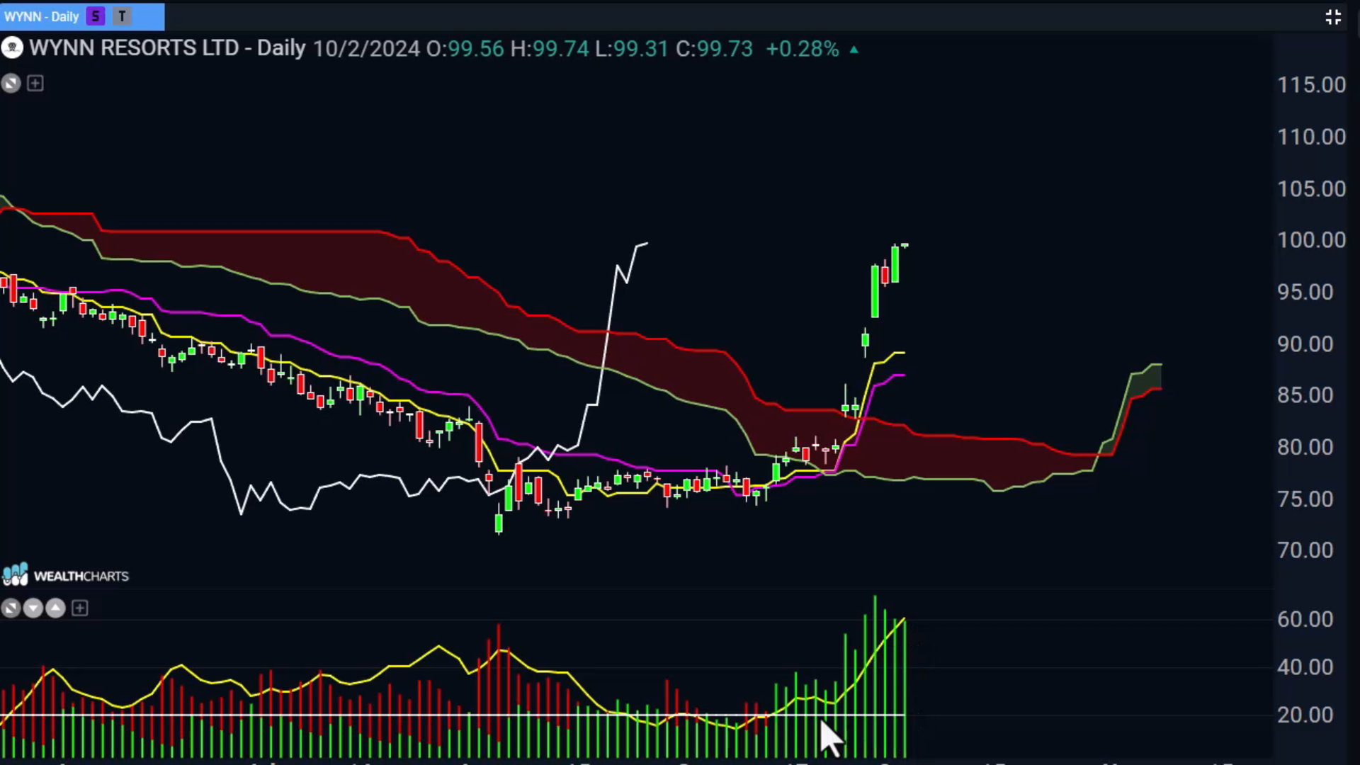This screenshot has width=1360, height=765.
Task: Click the 20.00 indicator axis label
Action: 1305,715
